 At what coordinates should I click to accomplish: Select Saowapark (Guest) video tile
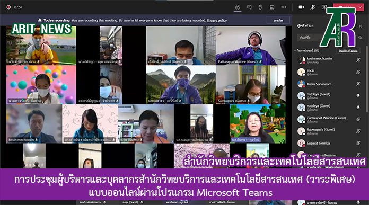click(251, 85)
